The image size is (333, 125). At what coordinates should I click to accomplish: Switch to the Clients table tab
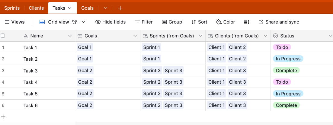[x=36, y=8]
